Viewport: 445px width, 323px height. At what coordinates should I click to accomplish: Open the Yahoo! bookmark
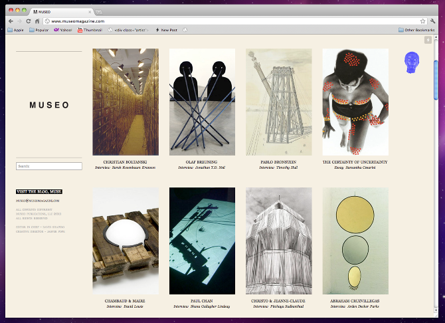click(64, 30)
